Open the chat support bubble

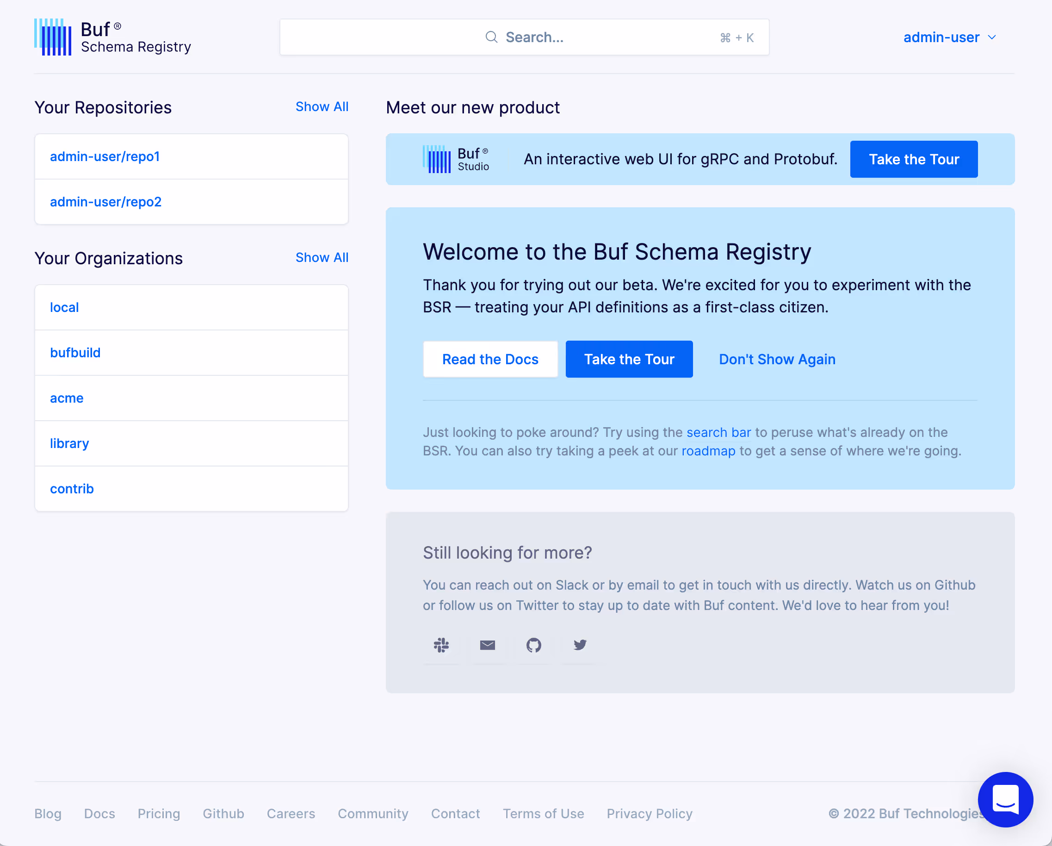coord(1006,800)
